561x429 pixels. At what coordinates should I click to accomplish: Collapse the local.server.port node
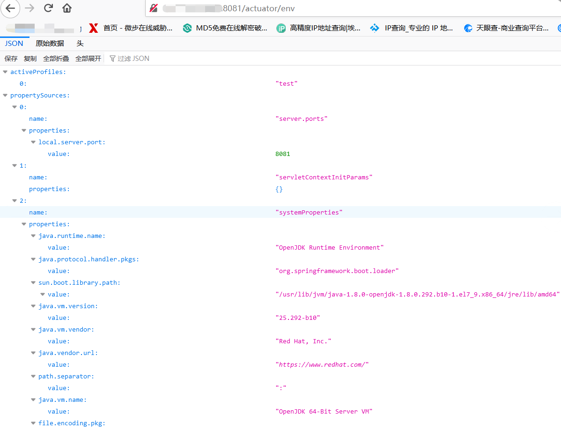tap(33, 142)
